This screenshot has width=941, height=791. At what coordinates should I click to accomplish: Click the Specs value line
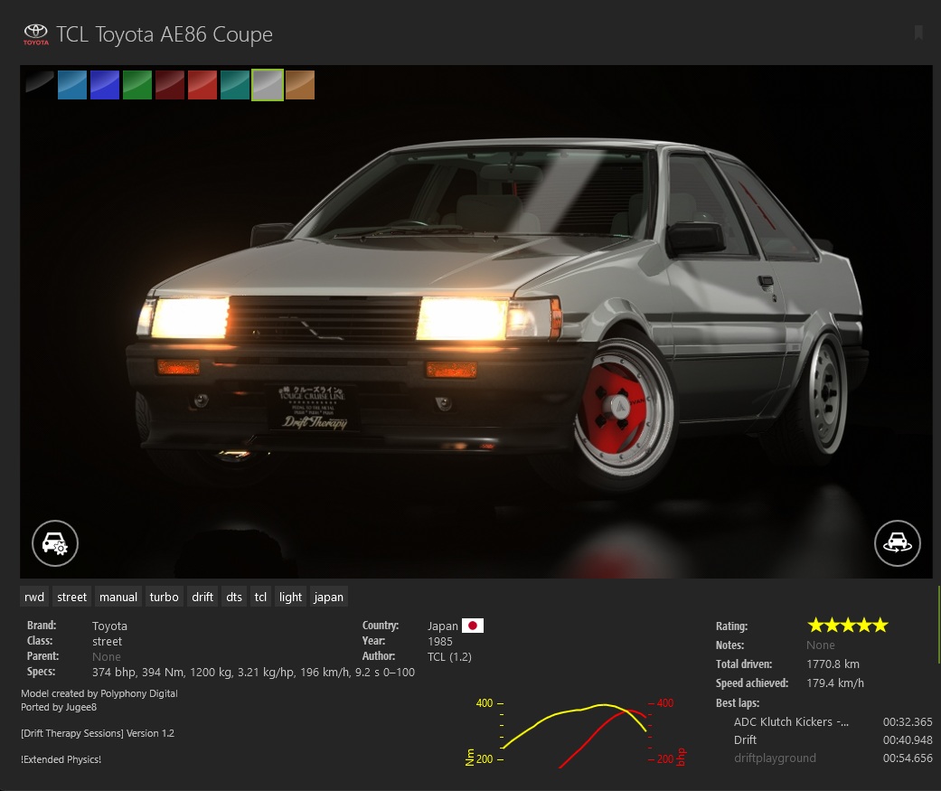(x=253, y=673)
